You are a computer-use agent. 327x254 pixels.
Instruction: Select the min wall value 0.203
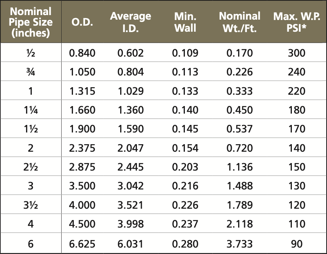[x=185, y=167]
